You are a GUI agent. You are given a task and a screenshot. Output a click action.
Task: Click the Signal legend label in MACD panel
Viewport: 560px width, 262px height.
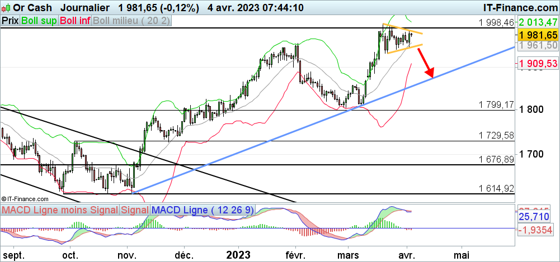tap(134, 209)
